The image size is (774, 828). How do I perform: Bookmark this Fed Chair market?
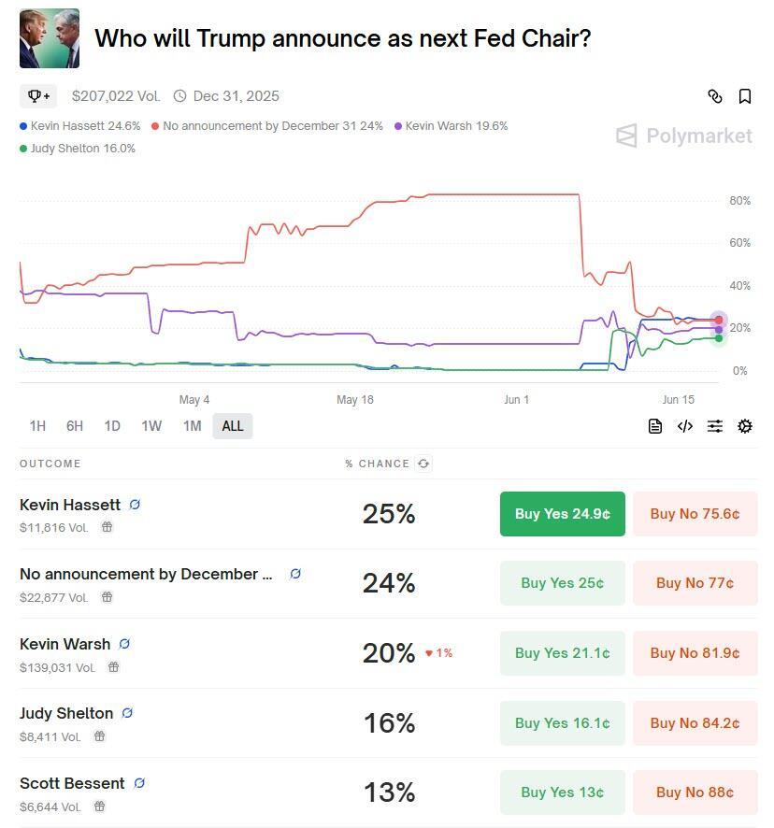(745, 96)
